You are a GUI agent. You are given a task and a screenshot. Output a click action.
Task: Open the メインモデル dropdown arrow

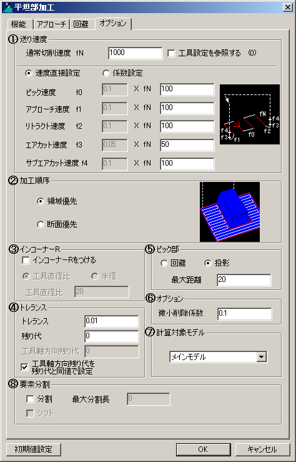click(261, 357)
